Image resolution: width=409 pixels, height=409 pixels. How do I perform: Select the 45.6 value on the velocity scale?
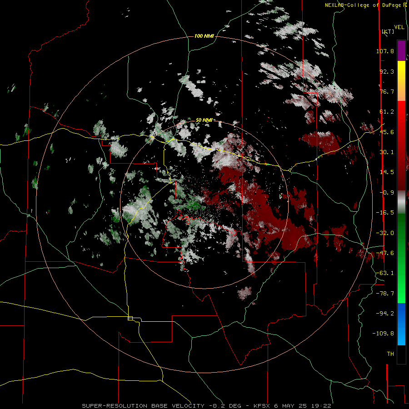point(387,132)
